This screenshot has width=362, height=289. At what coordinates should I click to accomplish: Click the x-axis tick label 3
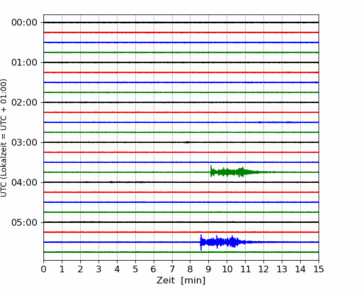click(99, 269)
